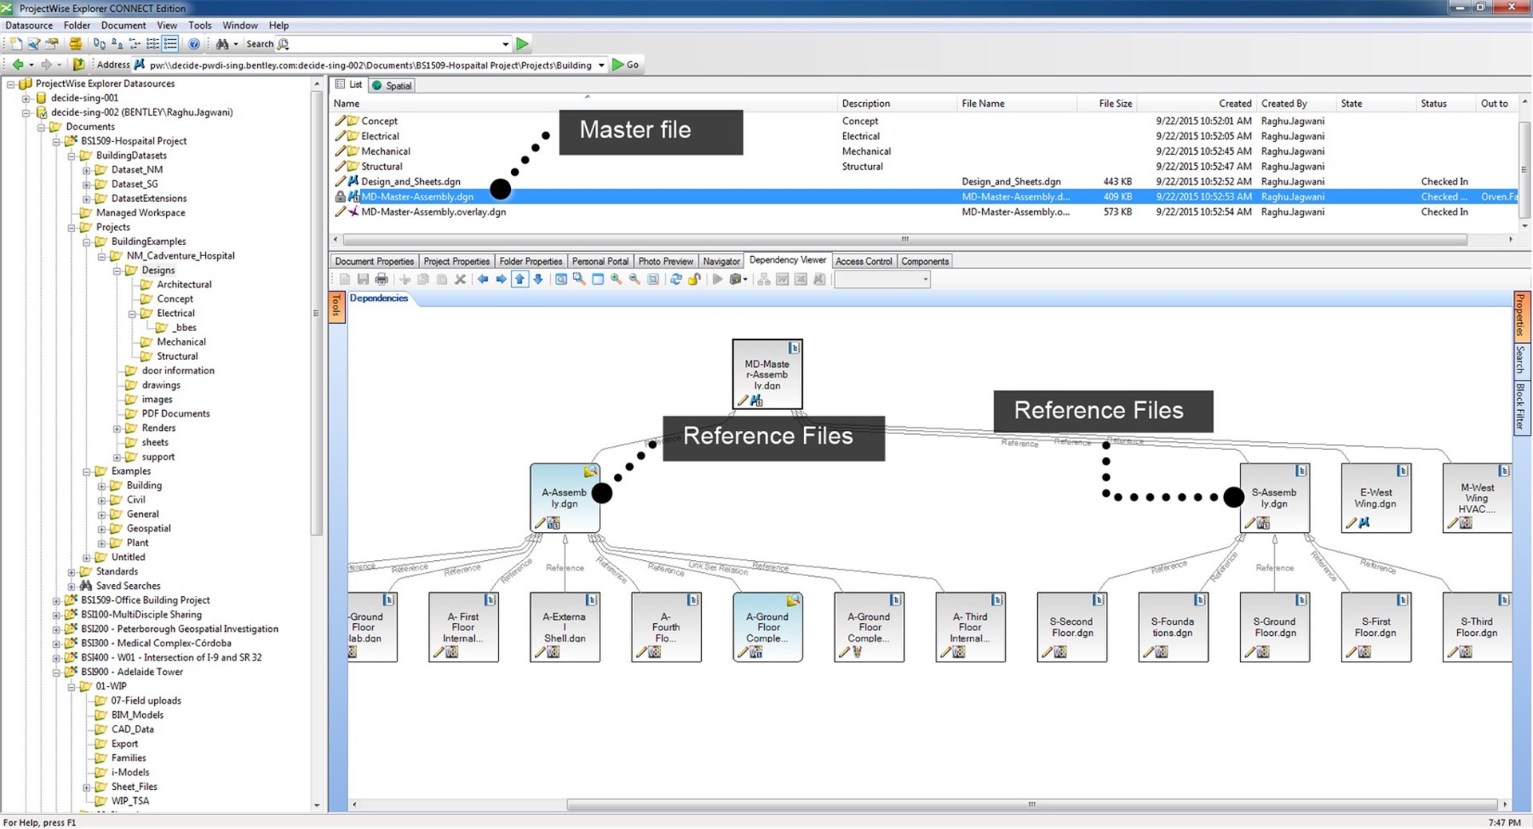The width and height of the screenshot is (1533, 829).
Task: Switch to the Components tab
Action: click(925, 261)
